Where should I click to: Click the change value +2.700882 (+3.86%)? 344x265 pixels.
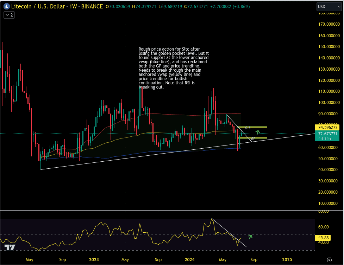tap(230, 7)
